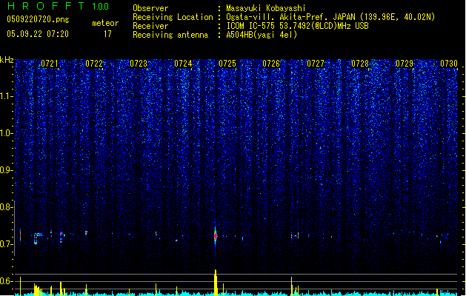The height and width of the screenshot is (296, 466).
Task: Click the Observer label
Action: point(150,8)
